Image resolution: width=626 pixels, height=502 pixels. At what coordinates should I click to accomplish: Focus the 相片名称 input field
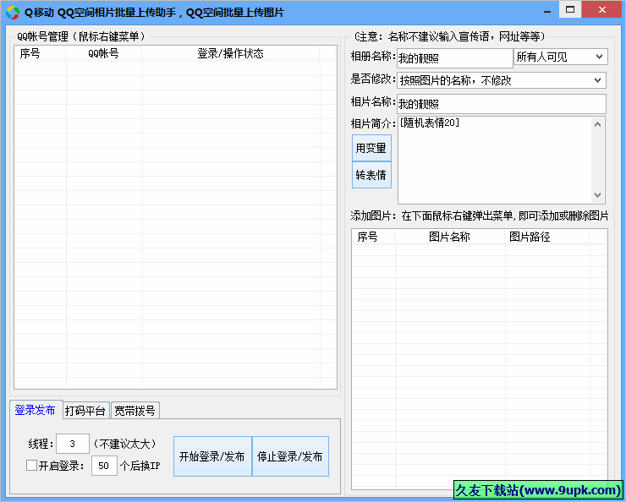click(x=502, y=104)
